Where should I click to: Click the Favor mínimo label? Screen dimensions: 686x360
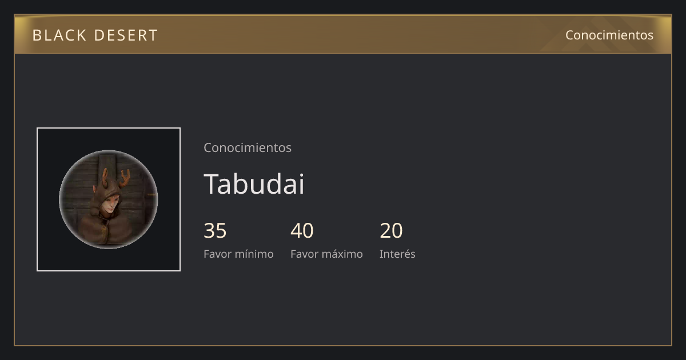pyautogui.click(x=238, y=254)
